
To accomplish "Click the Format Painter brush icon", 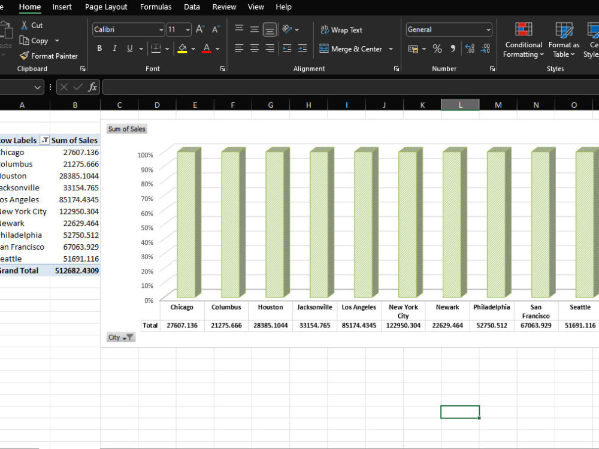I will [x=24, y=56].
